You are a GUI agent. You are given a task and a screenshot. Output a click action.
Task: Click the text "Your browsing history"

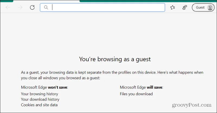click(39, 94)
